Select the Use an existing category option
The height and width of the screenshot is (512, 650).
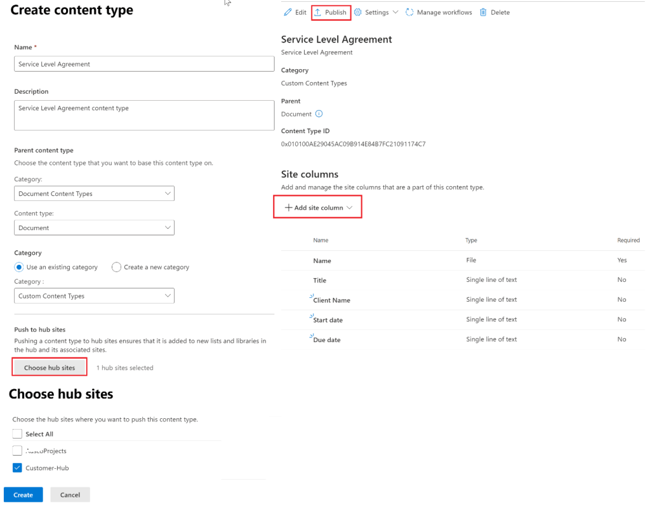pyautogui.click(x=19, y=267)
